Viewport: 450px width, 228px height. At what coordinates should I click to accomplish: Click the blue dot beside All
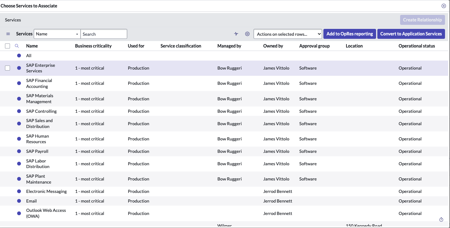tap(19, 56)
